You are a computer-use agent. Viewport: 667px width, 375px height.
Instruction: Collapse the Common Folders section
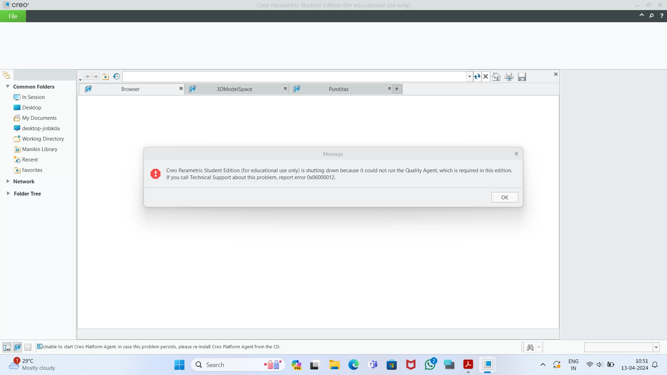click(8, 86)
